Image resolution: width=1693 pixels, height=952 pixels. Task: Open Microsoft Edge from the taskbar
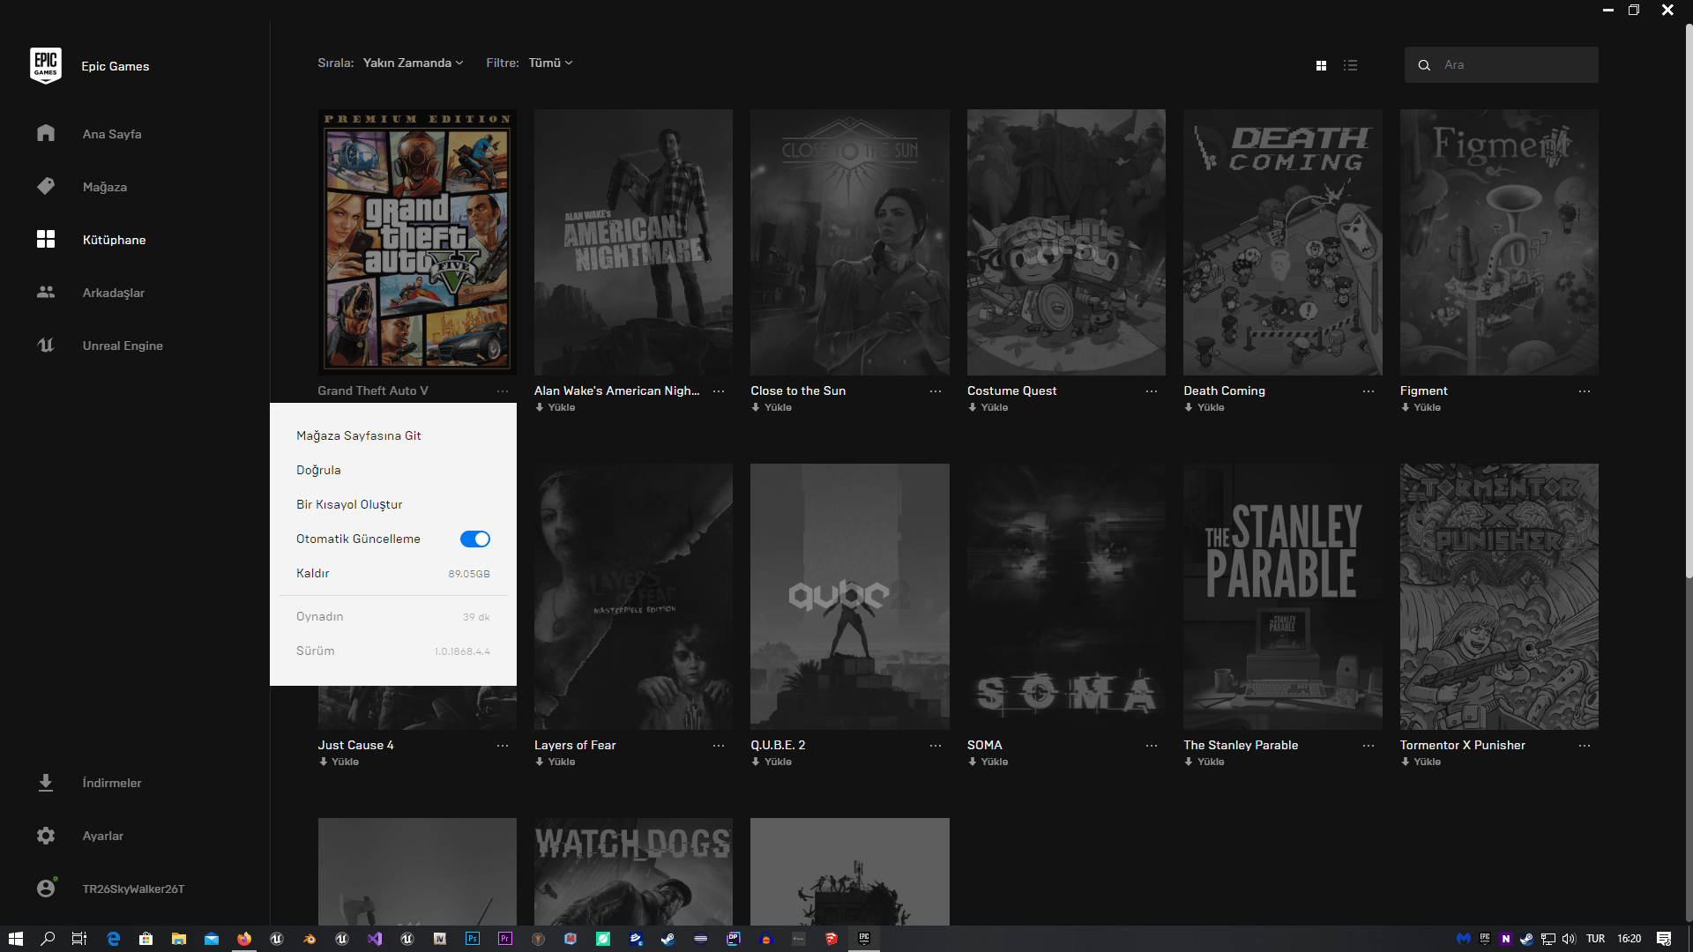pos(113,939)
